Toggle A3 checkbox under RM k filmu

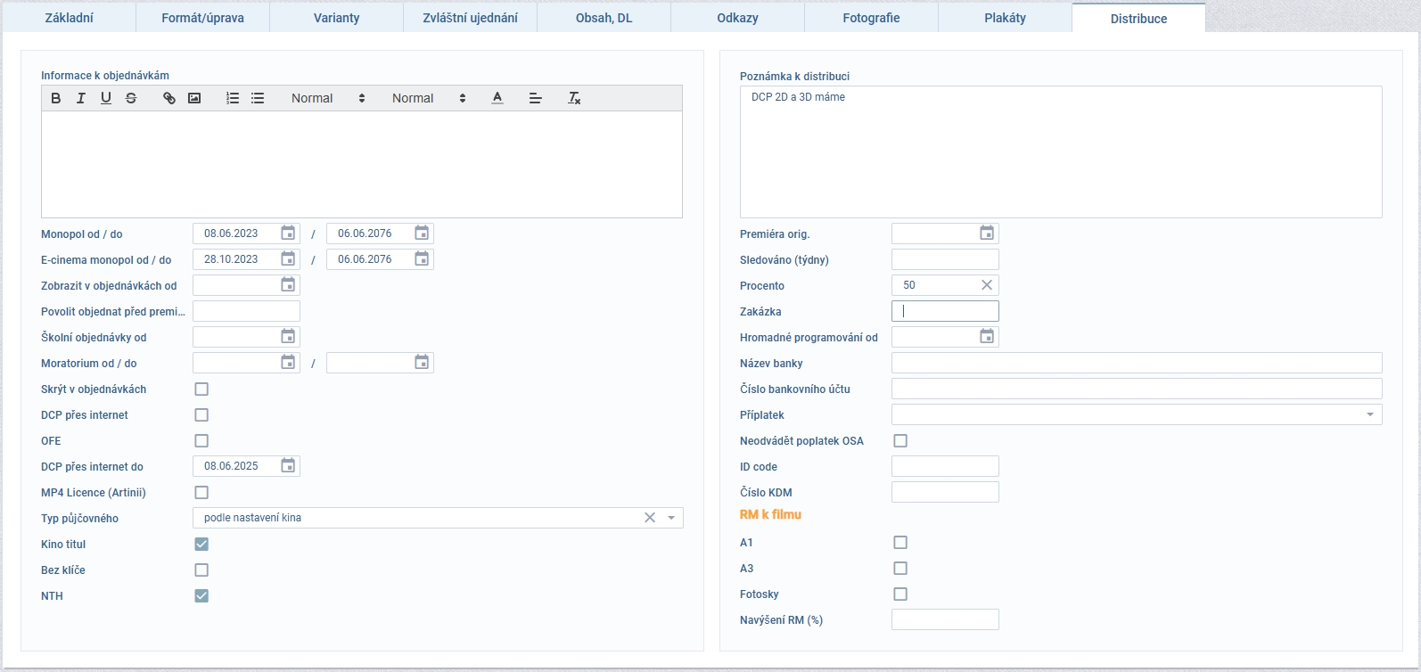900,569
